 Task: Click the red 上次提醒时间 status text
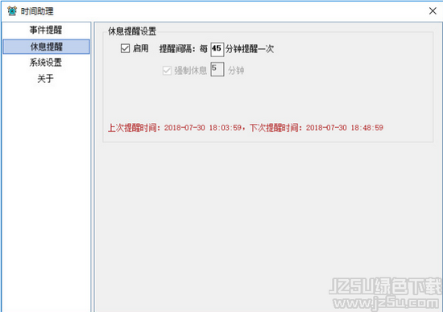[x=175, y=128]
